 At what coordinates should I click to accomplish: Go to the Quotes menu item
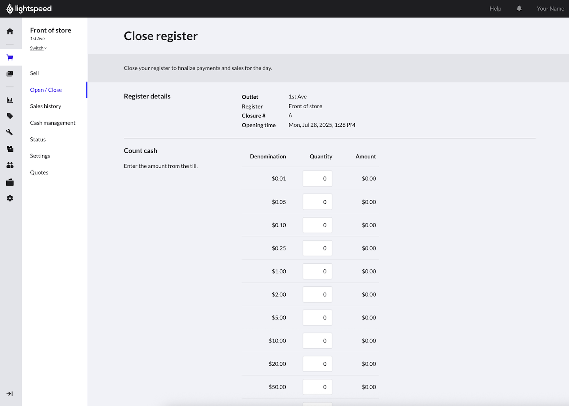[39, 173]
